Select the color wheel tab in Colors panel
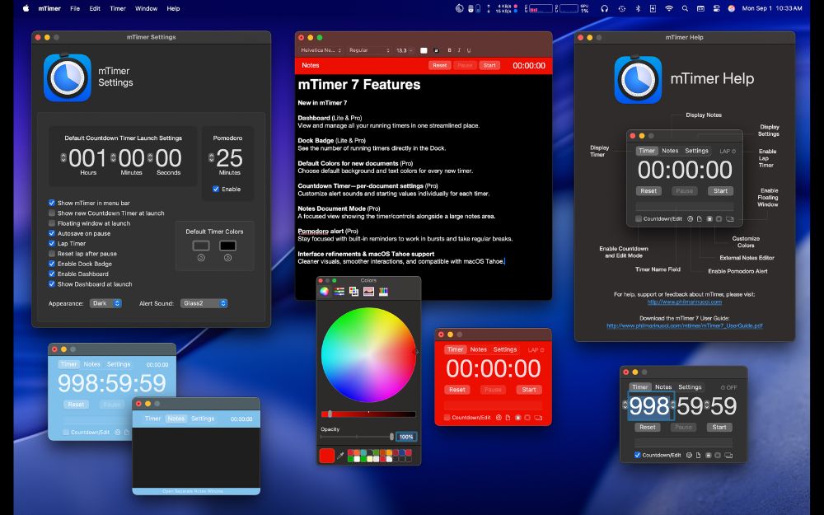The height and width of the screenshot is (515, 824). [324, 291]
